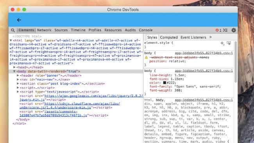
Task: Expand the first script node
Action: (x=18, y=88)
